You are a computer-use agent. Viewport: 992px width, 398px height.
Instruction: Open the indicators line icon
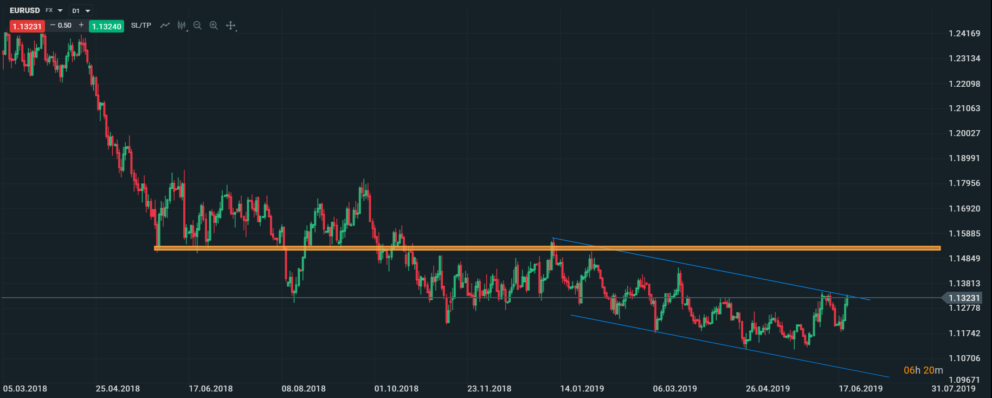click(165, 25)
